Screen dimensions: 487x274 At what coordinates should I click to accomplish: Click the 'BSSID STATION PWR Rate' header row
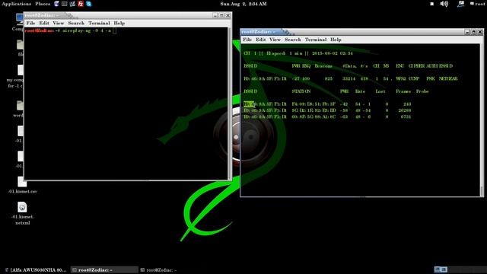[x=336, y=91]
